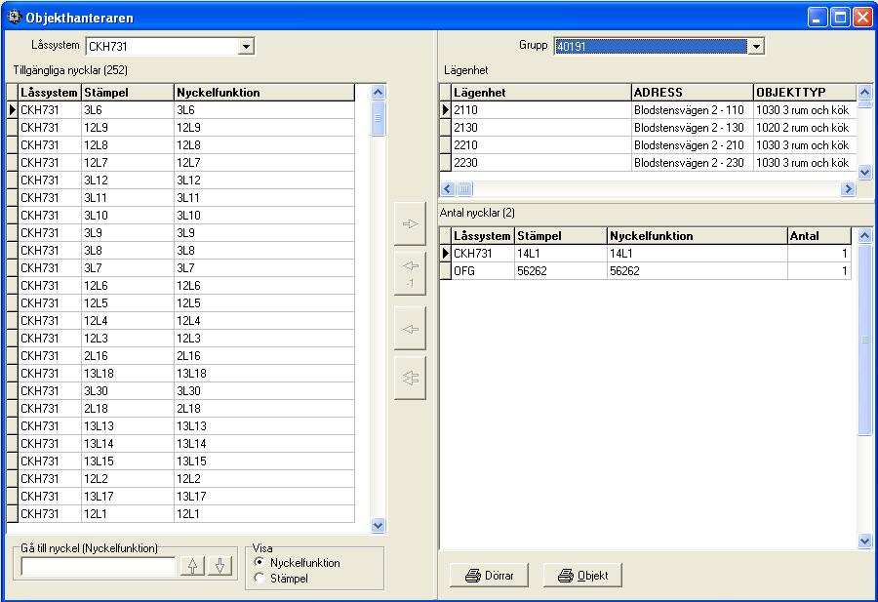Screen dimensions: 878x602
Task: Click the scrollbar thumb of available keys list
Action: tap(378, 118)
